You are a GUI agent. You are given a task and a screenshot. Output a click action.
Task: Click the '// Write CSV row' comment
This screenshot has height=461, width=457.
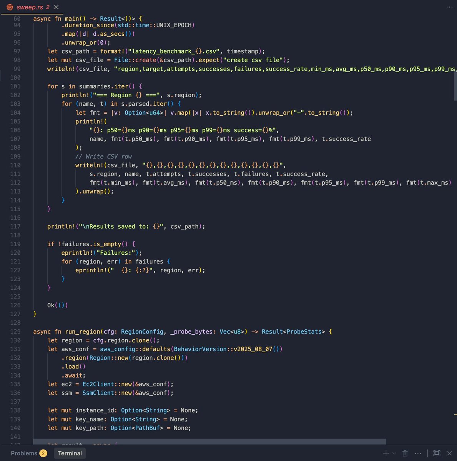103,156
